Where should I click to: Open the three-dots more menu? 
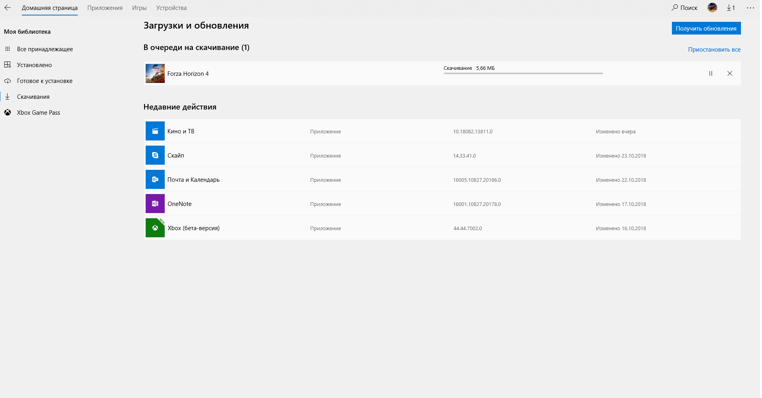[750, 8]
